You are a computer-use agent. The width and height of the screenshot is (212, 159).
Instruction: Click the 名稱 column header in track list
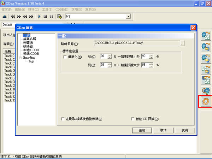9,51
